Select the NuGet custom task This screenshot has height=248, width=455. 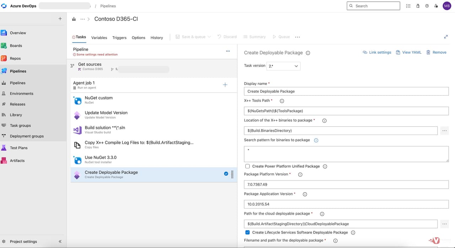tap(154, 100)
